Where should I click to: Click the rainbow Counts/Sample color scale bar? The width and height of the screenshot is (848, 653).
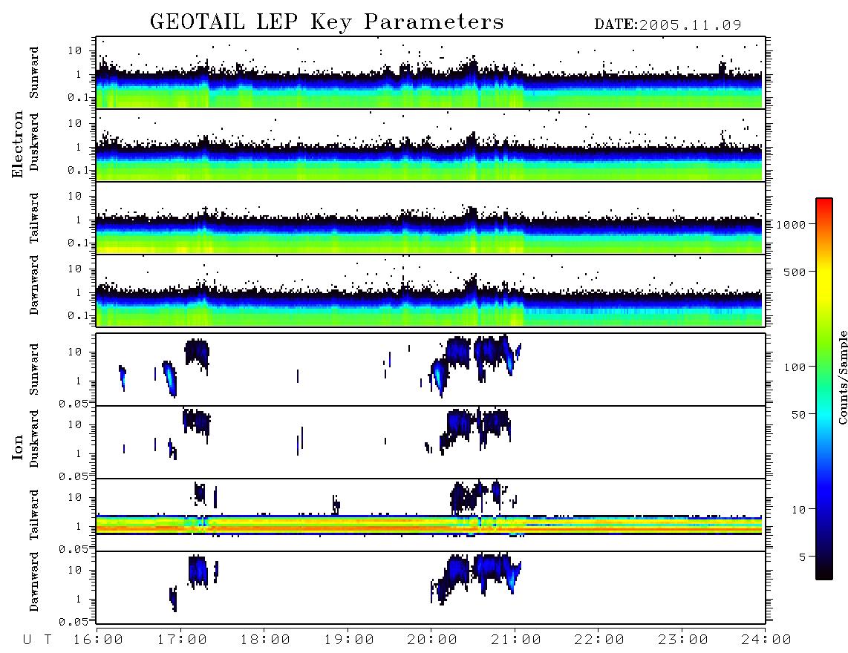point(823,389)
